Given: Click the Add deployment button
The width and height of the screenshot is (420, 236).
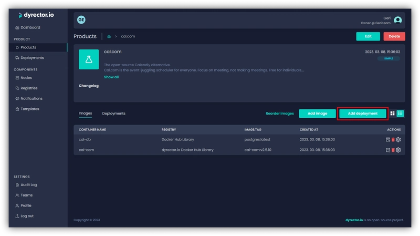Looking at the screenshot, I should coord(363,114).
